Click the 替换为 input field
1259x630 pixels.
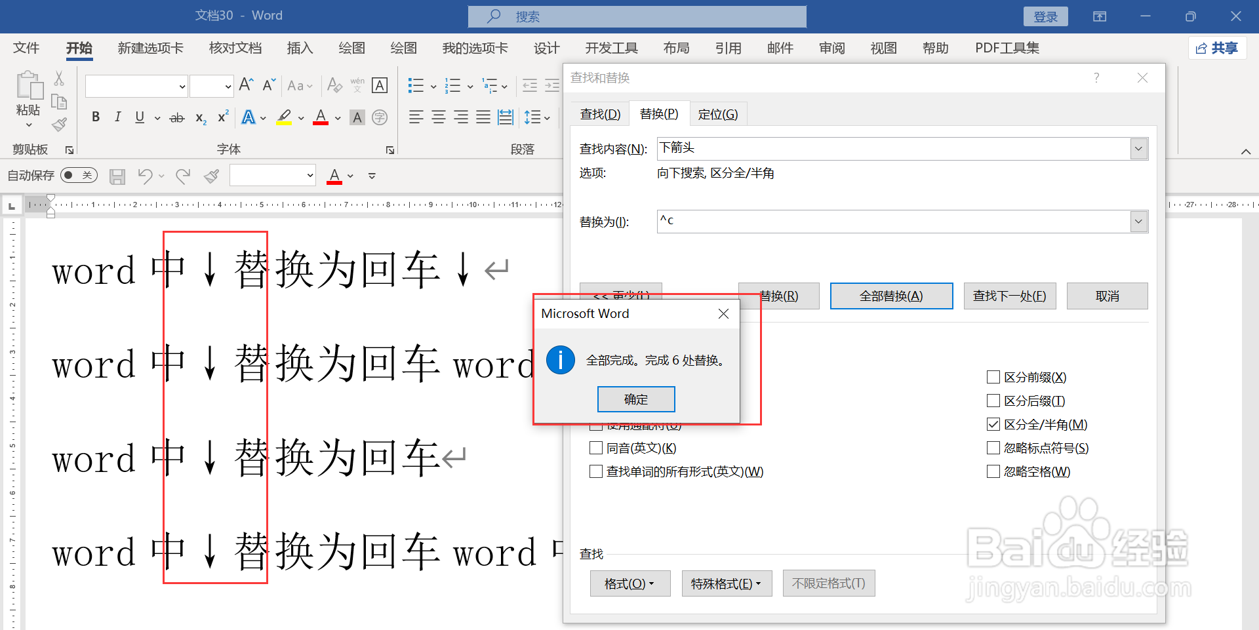click(894, 222)
